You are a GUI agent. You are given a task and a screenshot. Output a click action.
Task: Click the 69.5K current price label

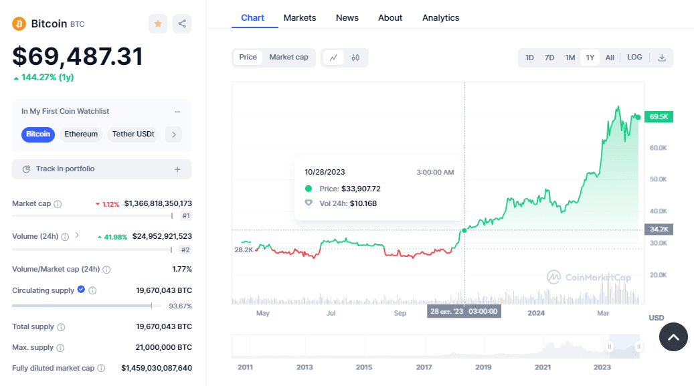(659, 117)
